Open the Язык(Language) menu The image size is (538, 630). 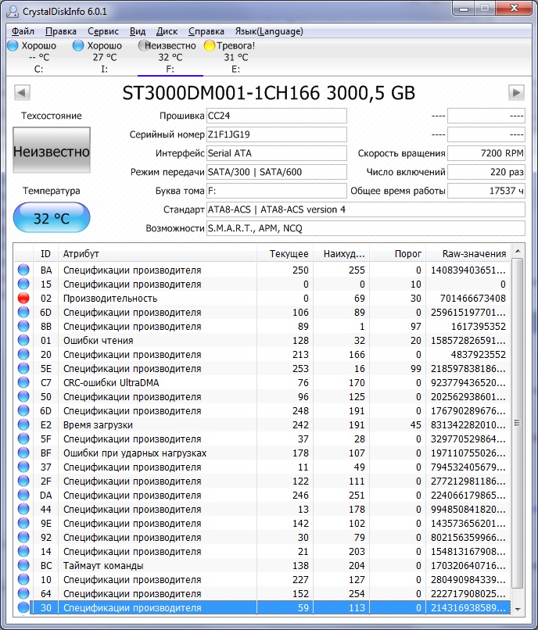tap(269, 31)
